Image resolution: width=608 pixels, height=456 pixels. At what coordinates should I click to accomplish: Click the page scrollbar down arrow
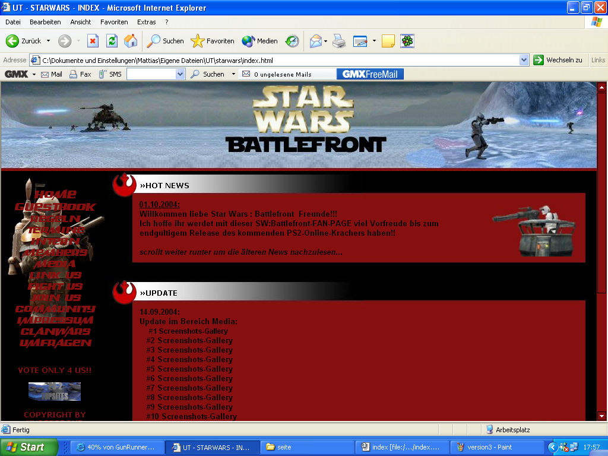coord(601,416)
